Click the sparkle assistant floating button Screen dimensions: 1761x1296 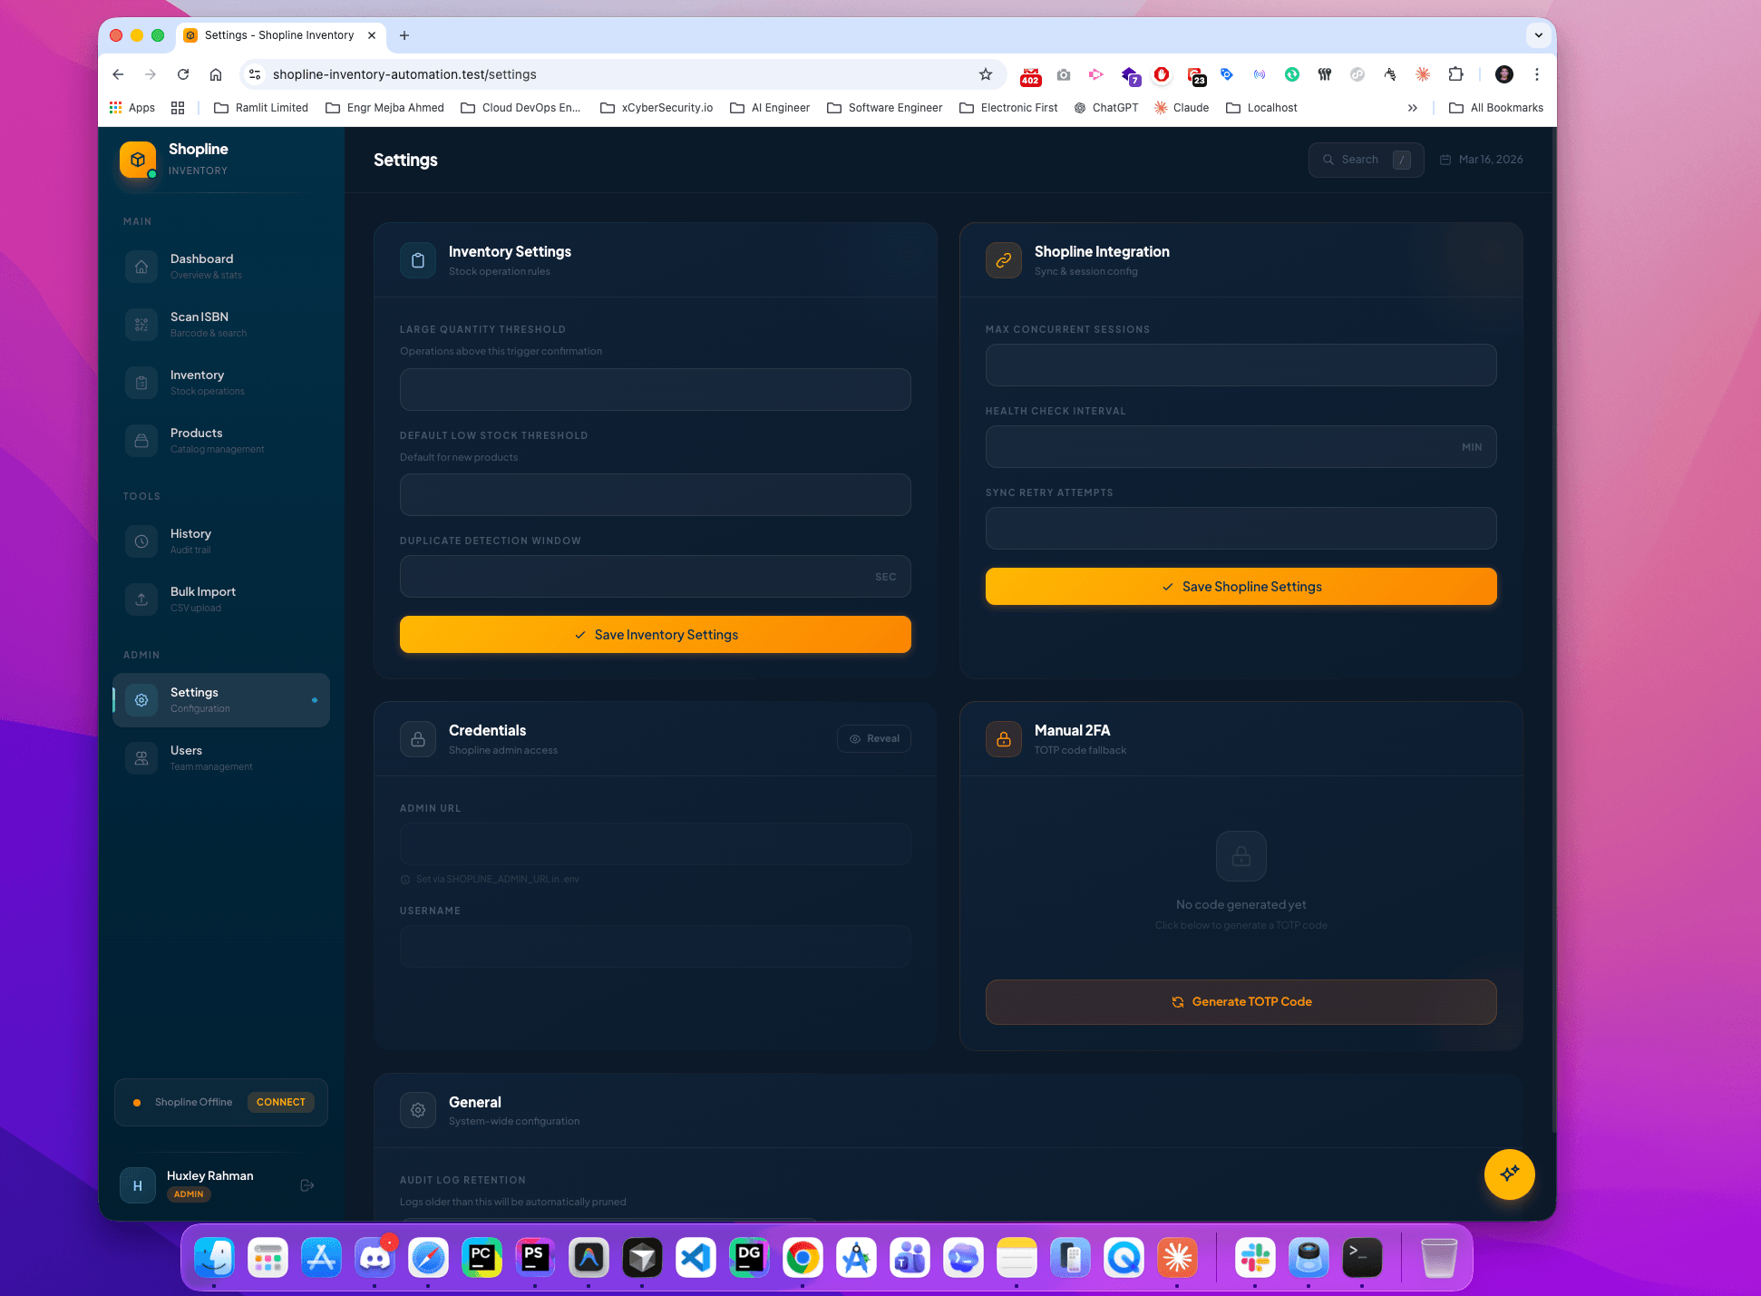coord(1509,1174)
